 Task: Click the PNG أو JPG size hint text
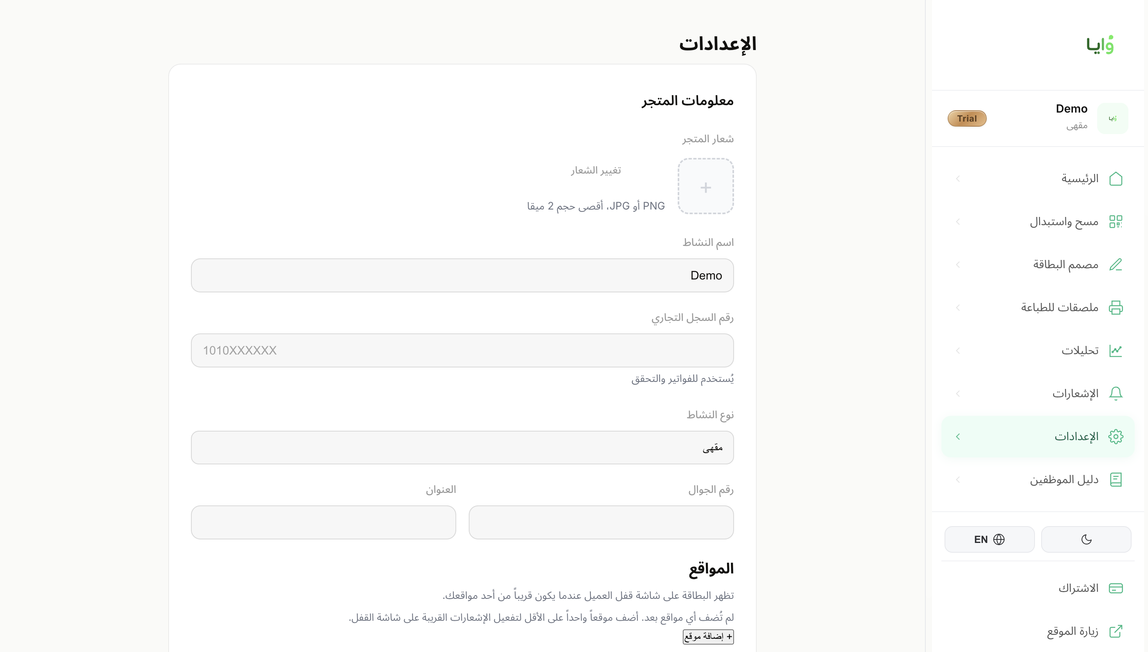(596, 206)
